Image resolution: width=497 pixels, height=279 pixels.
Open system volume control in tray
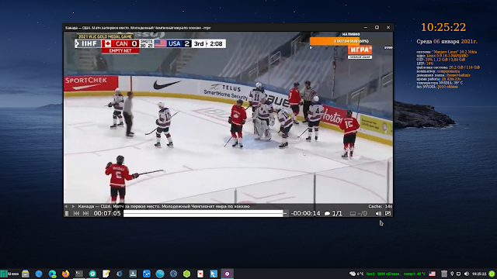[x=466, y=274]
